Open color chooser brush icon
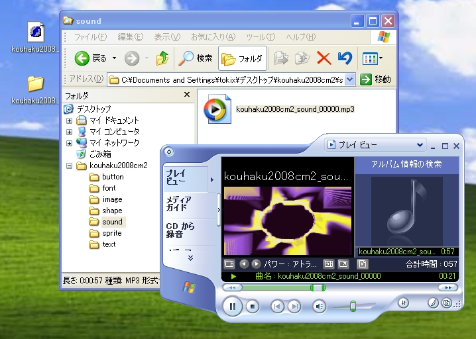 [433, 303]
